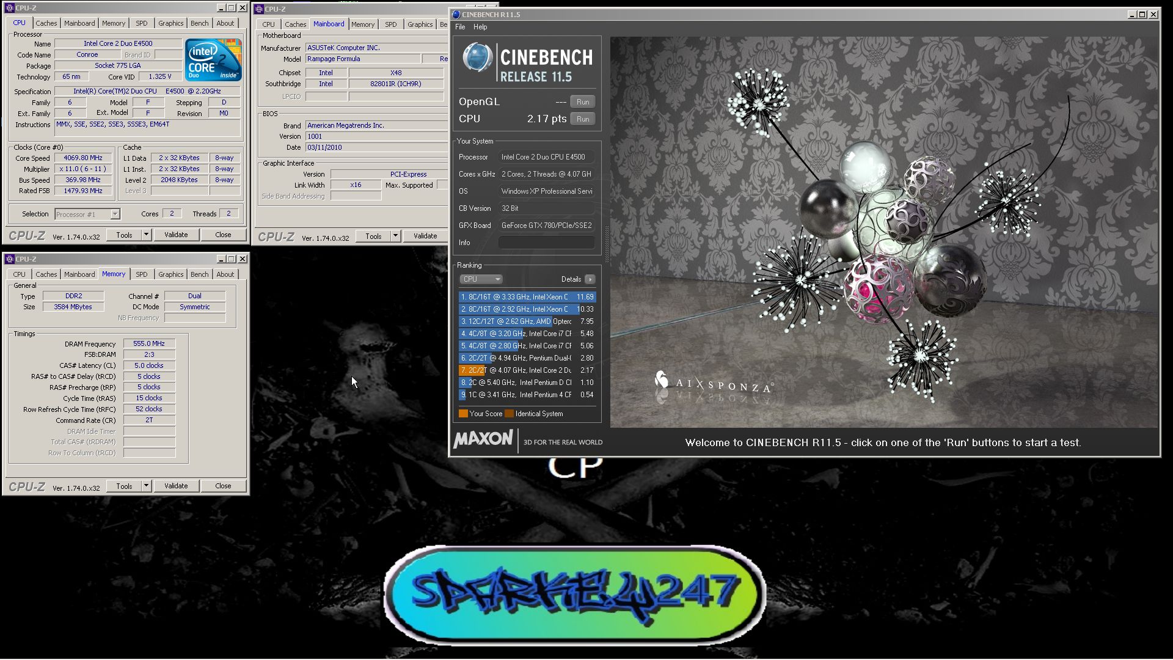Viewport: 1173px width, 660px height.
Task: Click the CPU-Z icon in Memory window title
Action: click(x=9, y=259)
